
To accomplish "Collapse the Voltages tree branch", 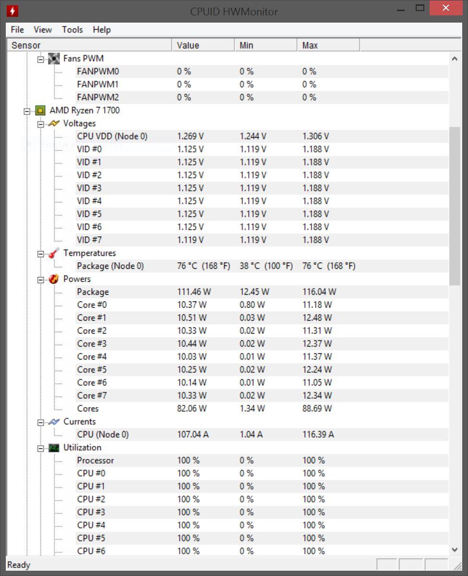I will click(41, 124).
